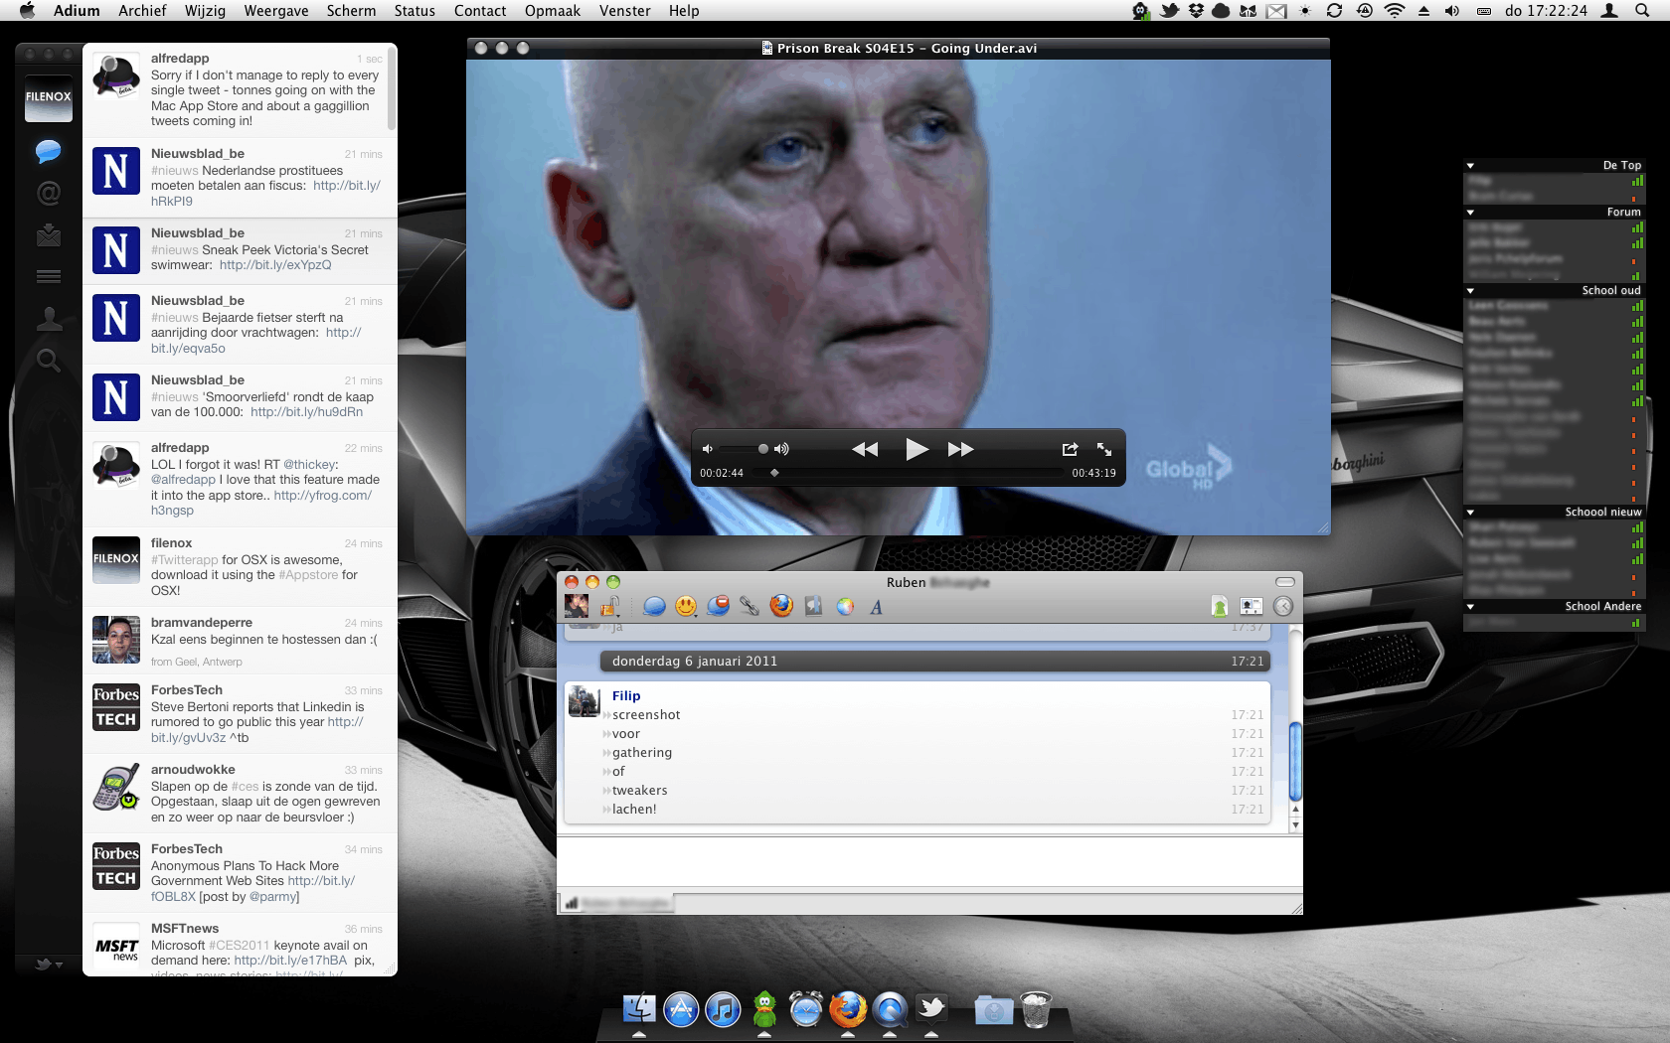The height and width of the screenshot is (1043, 1670).
Task: Open the Twitter mentions @ icon
Action: pos(48,193)
